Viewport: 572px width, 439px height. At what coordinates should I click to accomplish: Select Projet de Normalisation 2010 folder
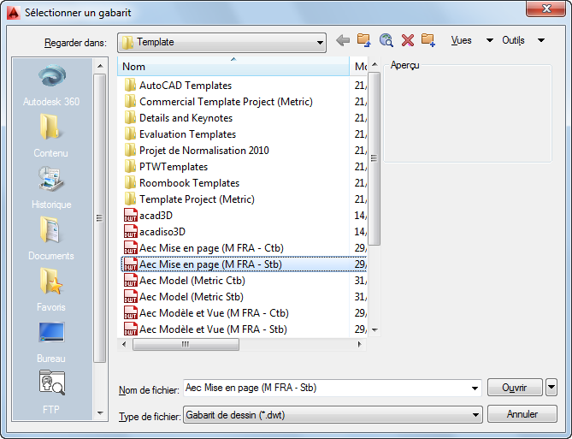[197, 151]
